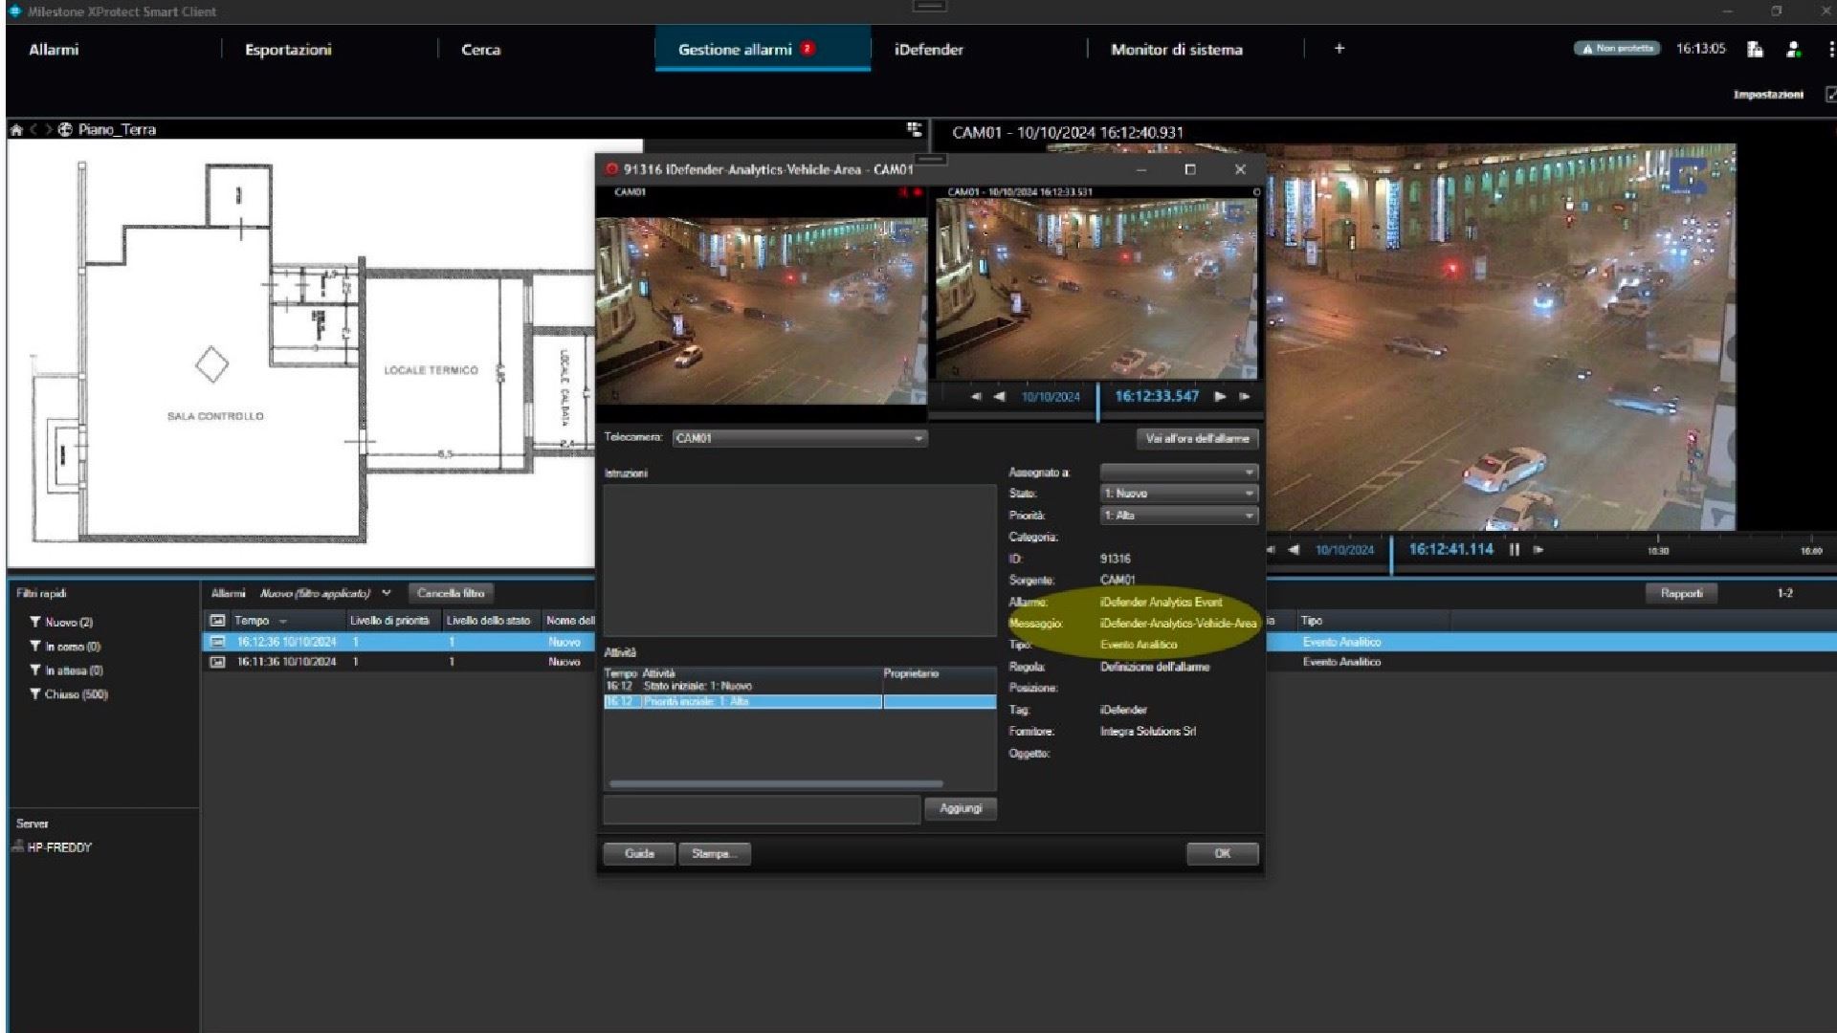
Task: Click Cancella filtro button
Action: click(451, 593)
